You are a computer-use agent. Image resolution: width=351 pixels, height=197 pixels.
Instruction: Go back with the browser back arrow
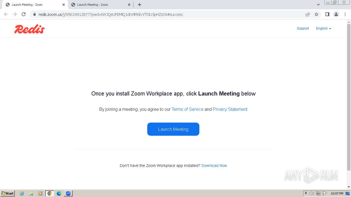click(x=6, y=14)
